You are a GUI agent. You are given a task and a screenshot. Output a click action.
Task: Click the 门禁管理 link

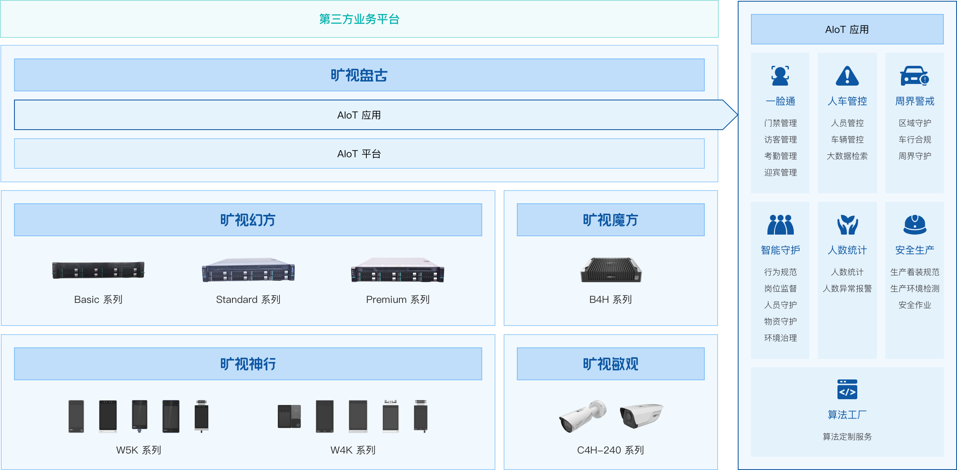coord(780,123)
